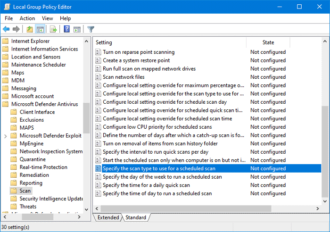Select the MDM folder

[18, 81]
